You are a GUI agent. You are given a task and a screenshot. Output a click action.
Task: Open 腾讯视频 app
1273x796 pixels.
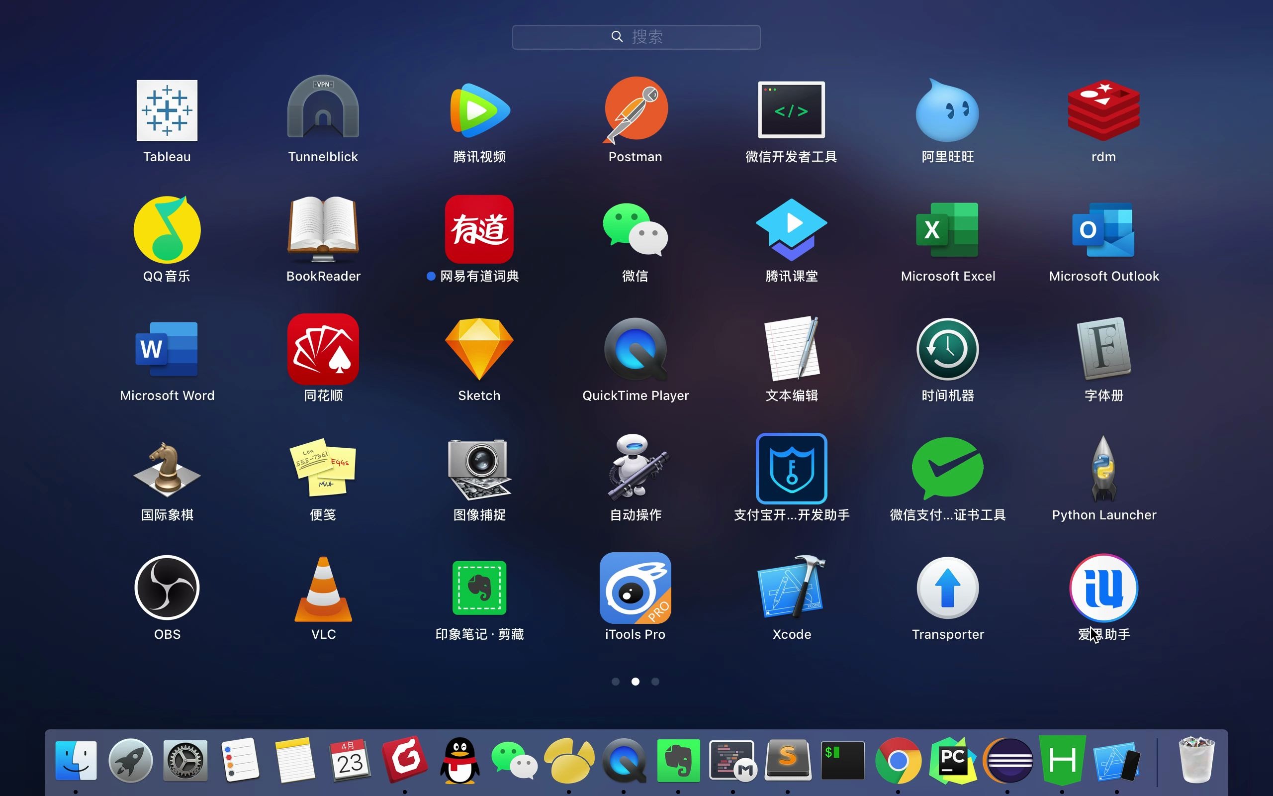479,110
